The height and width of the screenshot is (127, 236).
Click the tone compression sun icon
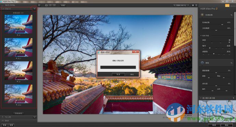pyautogui.click(x=202, y=15)
